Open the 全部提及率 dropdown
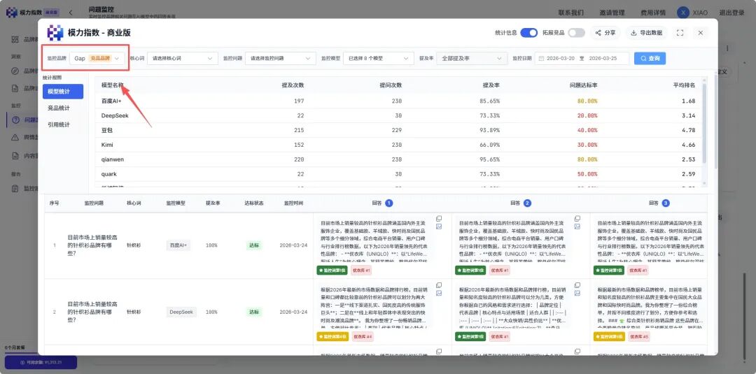The width and height of the screenshot is (756, 374). point(472,58)
